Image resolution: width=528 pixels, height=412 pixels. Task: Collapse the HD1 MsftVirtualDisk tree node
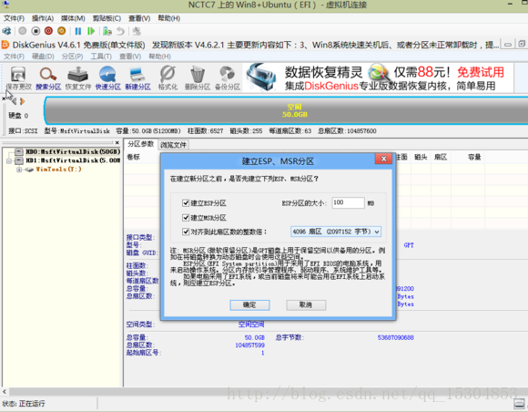(x=9, y=160)
